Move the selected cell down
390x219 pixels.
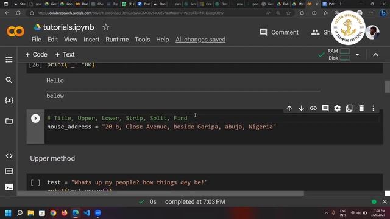tap(301, 108)
